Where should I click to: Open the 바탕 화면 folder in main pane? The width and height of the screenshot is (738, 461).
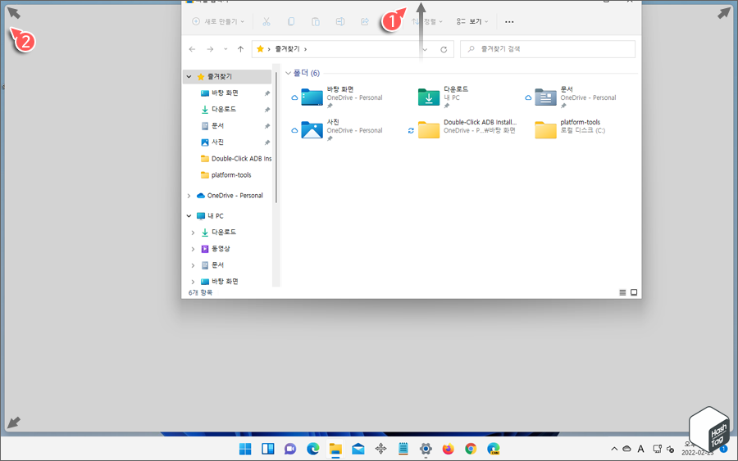(338, 97)
